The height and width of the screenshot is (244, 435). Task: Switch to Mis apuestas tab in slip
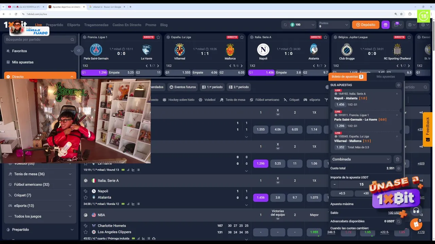click(386, 77)
